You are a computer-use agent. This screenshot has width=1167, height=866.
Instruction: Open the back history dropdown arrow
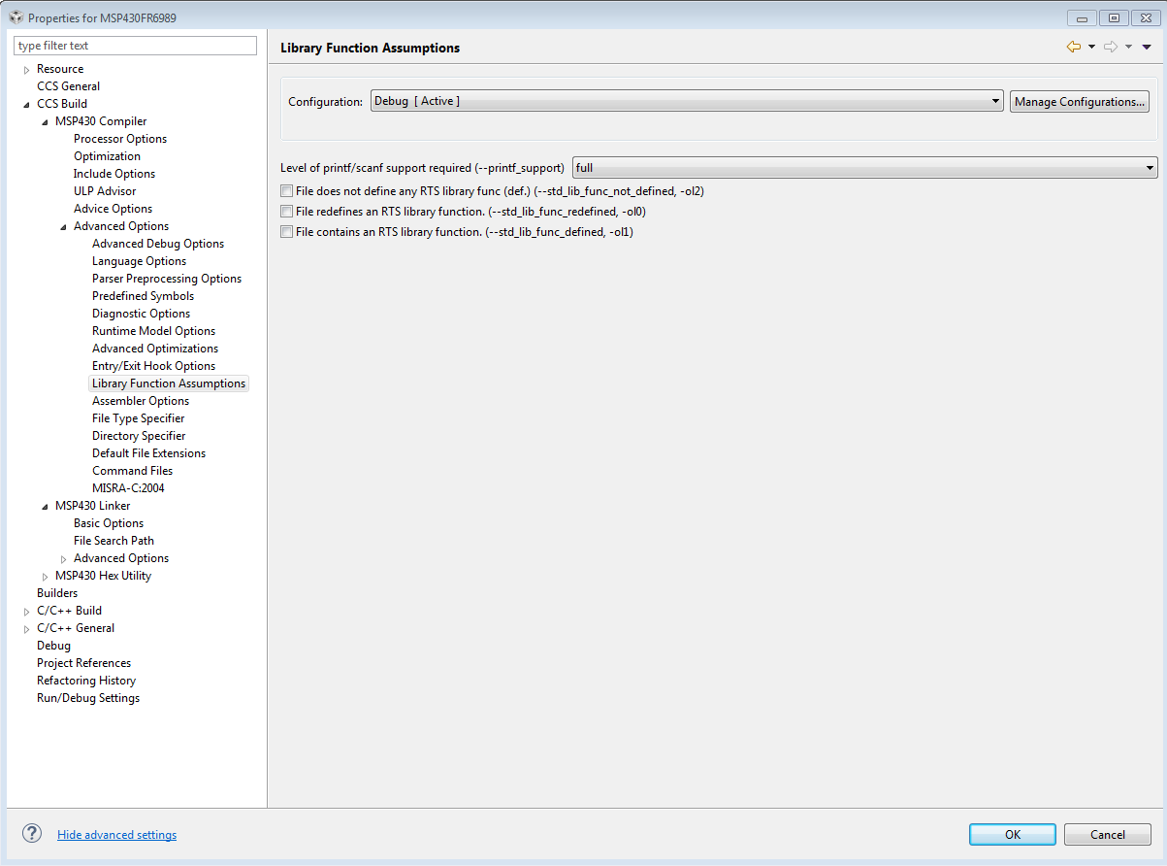click(x=1091, y=47)
